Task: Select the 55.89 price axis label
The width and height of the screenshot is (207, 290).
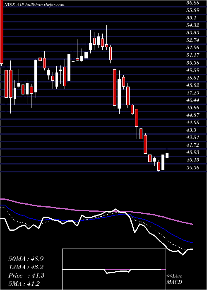Action: pos(193,10)
